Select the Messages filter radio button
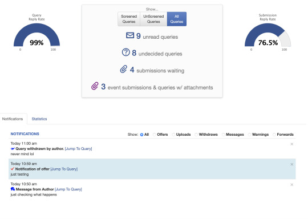This screenshot has height=219, width=308. (x=224, y=135)
